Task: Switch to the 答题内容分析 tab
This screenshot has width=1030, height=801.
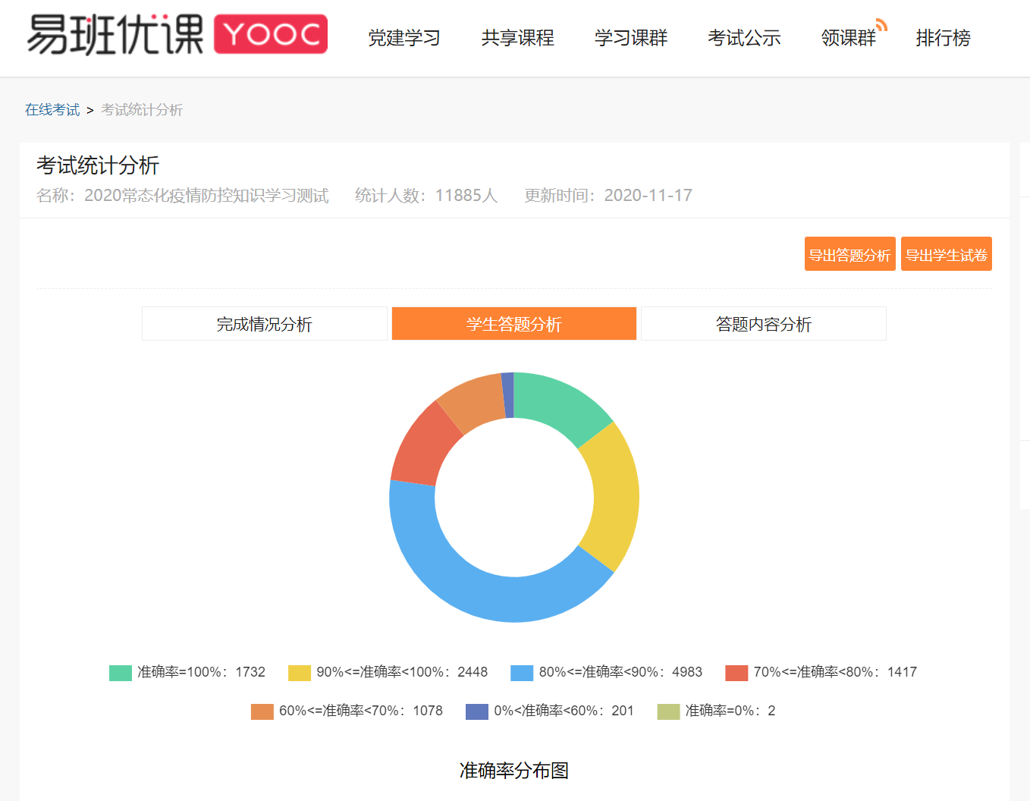Action: pyautogui.click(x=763, y=324)
